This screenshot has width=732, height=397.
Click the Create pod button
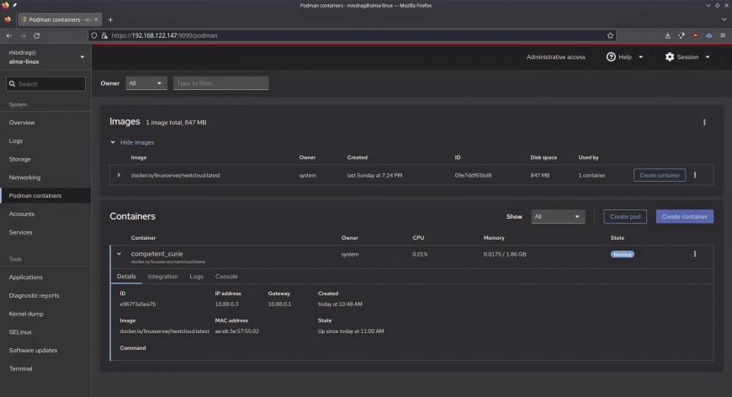(x=624, y=216)
